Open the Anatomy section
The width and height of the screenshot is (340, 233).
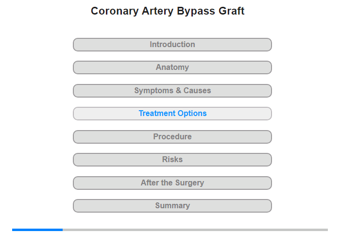pos(172,67)
